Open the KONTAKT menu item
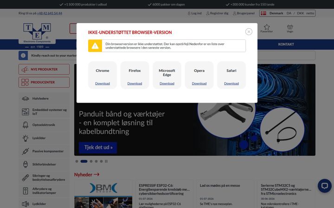Viewport: 334px width, 208px height. click(286, 44)
